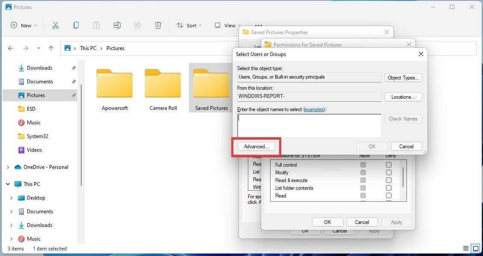Click the Copy icon in Explorer toolbar
Screen dimensions: 483x256
pos(76,25)
